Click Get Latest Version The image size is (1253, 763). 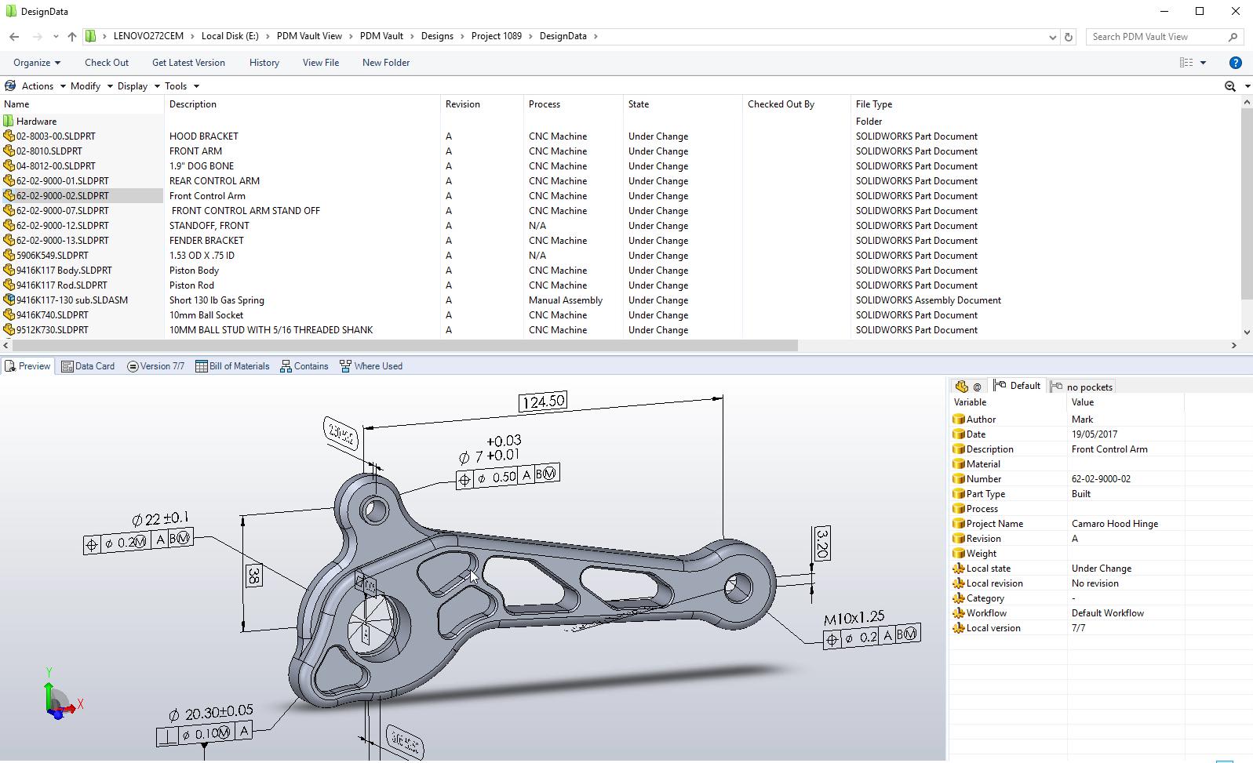pos(188,63)
